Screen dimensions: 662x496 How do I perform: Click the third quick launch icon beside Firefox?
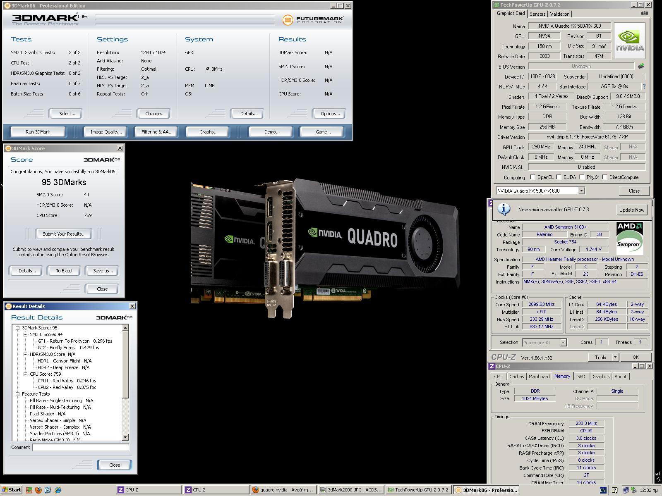[48, 490]
